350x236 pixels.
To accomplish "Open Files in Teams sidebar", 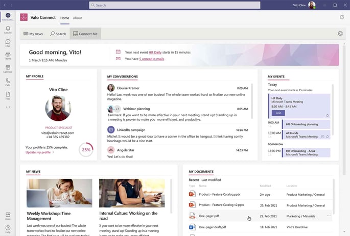I will click(x=8, y=95).
